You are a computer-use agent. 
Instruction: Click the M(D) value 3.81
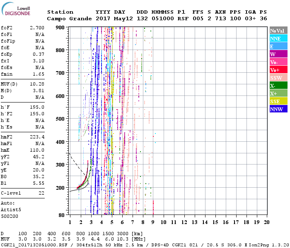click(39, 91)
